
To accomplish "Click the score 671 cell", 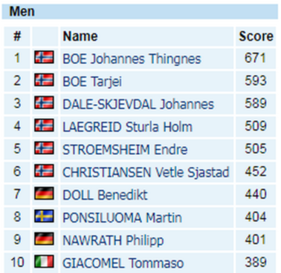I will 256,59.
